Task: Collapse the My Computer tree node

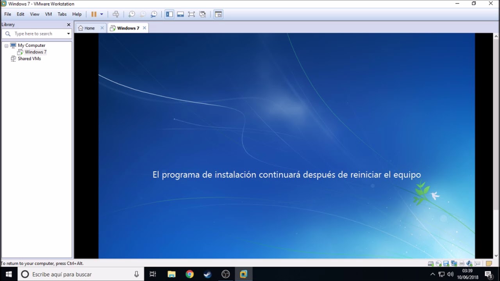Action: pyautogui.click(x=6, y=46)
